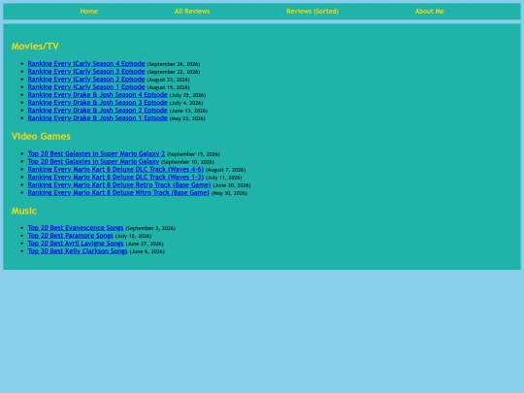Viewport: 524px width, 393px height.
Task: Open Top 20 Best Paramore Songs
Action: pyautogui.click(x=71, y=236)
